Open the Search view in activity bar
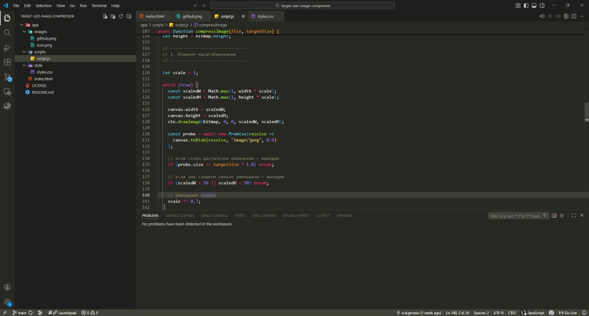 pos(7,33)
